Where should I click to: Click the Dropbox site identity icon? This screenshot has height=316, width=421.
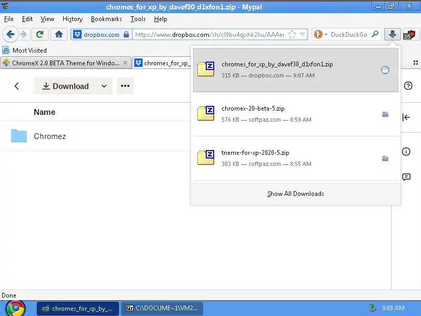[77, 34]
